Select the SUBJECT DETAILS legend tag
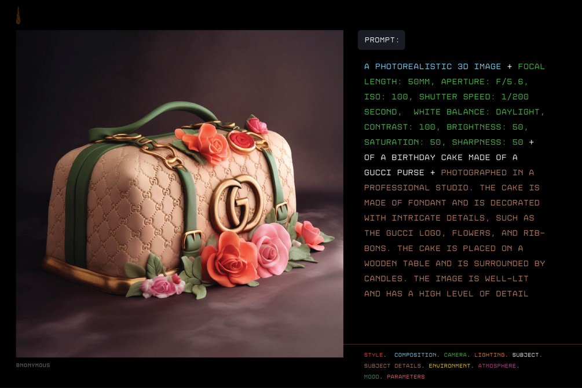Viewport: 582px width, 388px height. click(392, 366)
